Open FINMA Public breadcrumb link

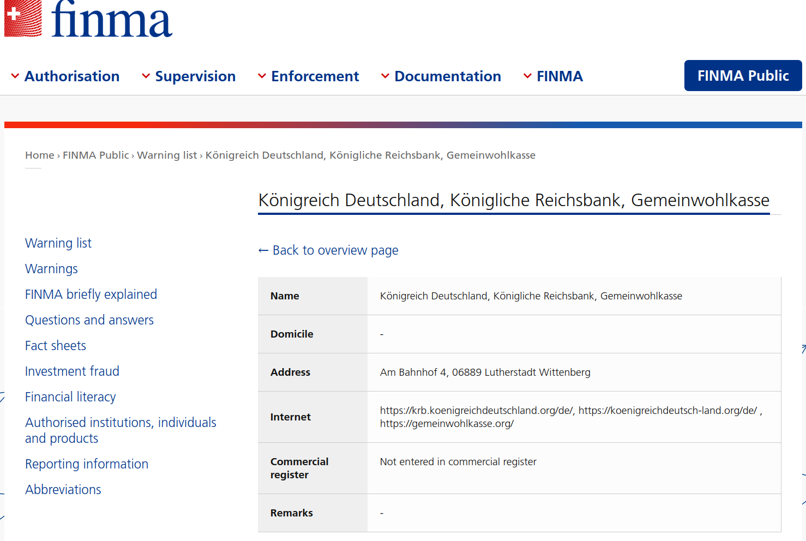pos(96,155)
